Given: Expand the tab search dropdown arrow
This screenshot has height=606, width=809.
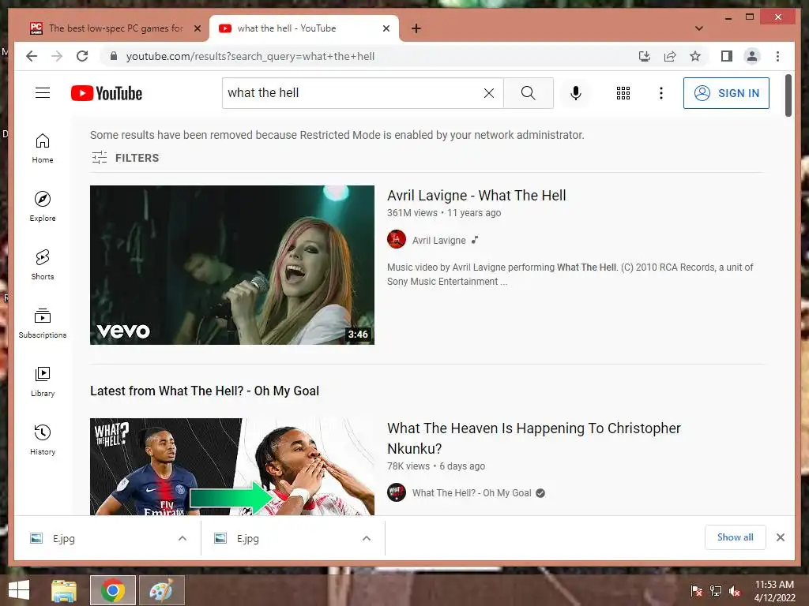Looking at the screenshot, I should click(699, 28).
